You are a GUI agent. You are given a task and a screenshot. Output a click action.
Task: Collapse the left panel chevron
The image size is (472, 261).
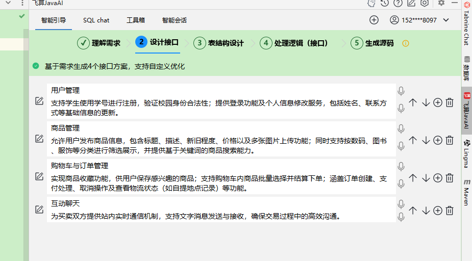pos(8,3)
